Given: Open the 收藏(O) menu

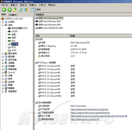Looking at the screenshot, I should [x=33, y=5].
